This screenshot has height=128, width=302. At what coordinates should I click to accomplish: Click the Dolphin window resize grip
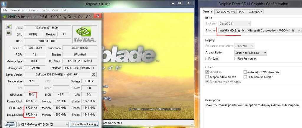(192, 124)
